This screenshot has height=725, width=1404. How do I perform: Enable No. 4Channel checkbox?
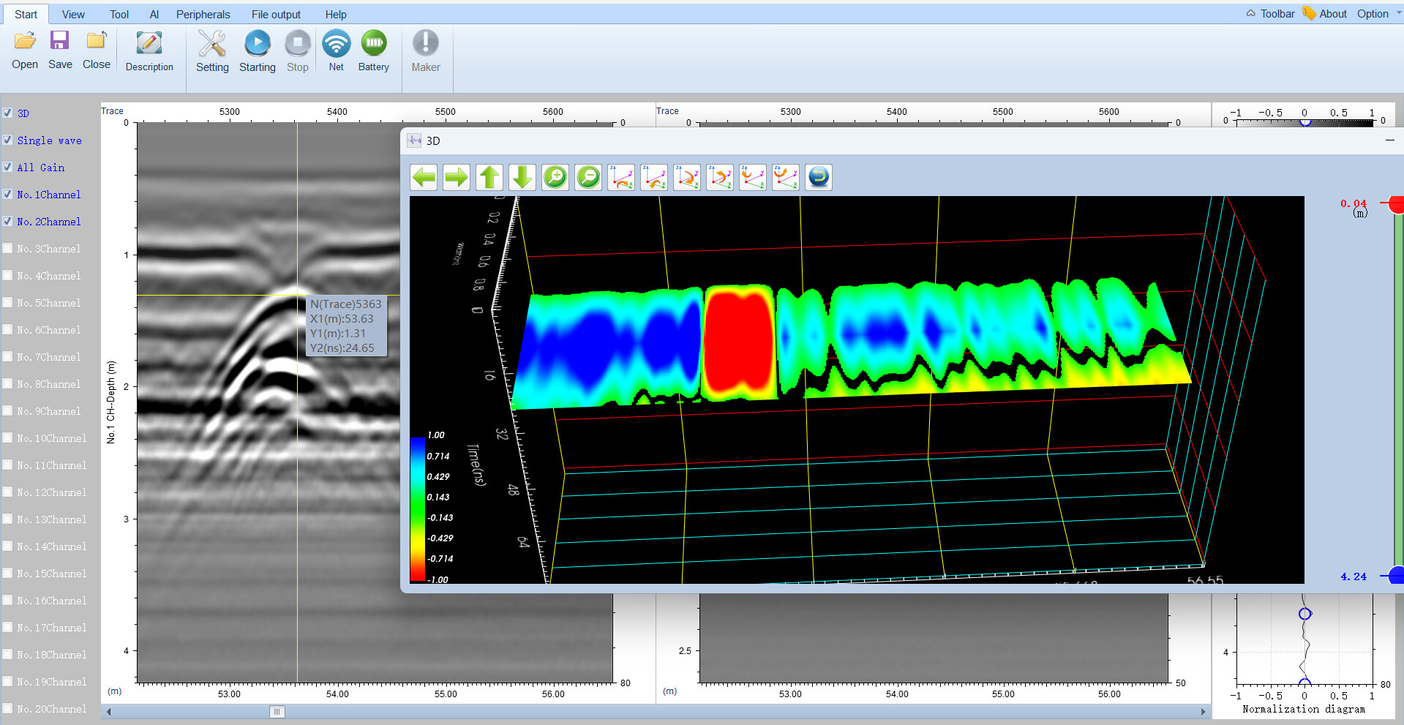pos(7,275)
